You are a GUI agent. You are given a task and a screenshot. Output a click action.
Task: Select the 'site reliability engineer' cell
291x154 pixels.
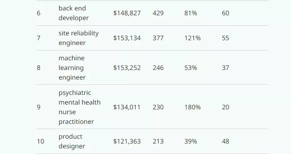pos(78,38)
